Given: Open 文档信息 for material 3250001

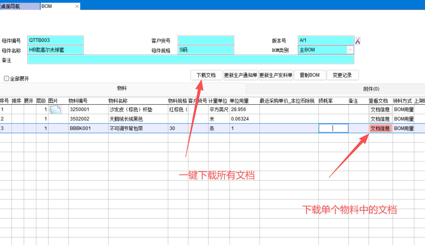Looking at the screenshot, I should [x=380, y=110].
